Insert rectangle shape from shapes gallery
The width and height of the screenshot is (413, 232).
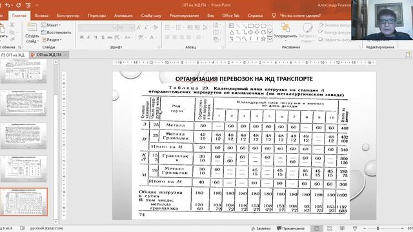tap(250, 26)
